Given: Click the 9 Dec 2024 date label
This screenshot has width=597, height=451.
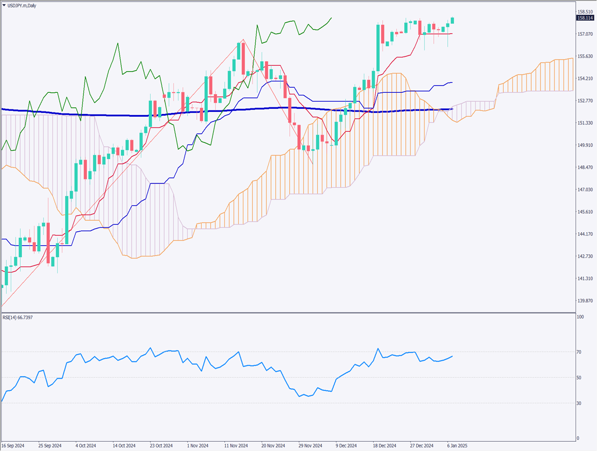Looking at the screenshot, I should point(346,446).
